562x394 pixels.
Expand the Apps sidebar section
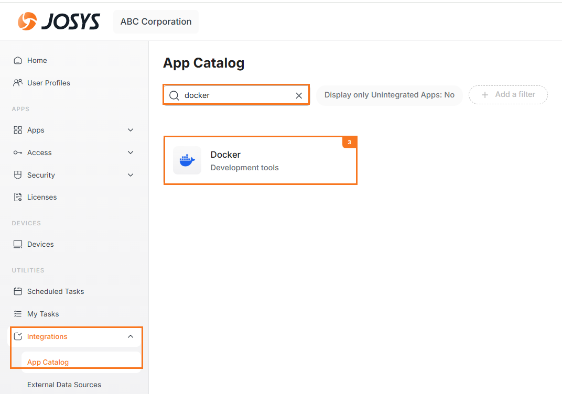(x=131, y=130)
